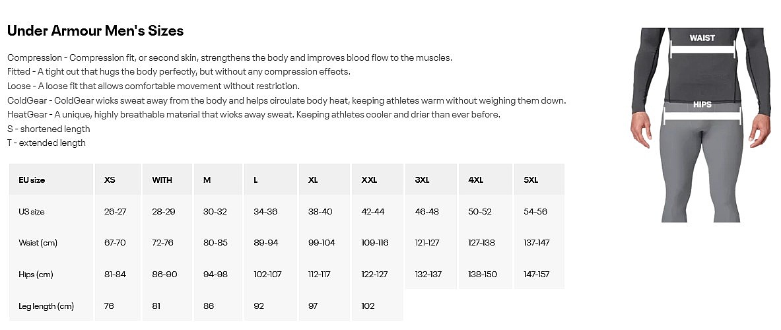Click the HeatGear description line
The height and width of the screenshot is (330, 781).
tap(254, 114)
